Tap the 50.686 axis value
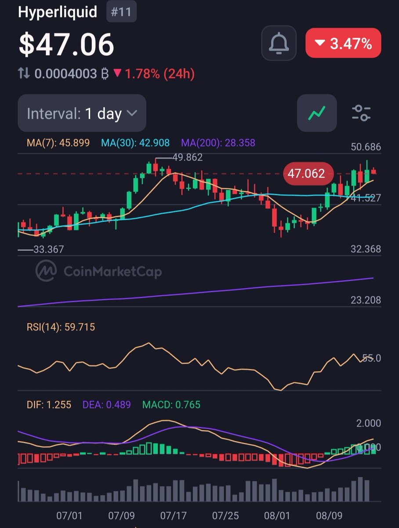399x528 pixels. (x=366, y=147)
